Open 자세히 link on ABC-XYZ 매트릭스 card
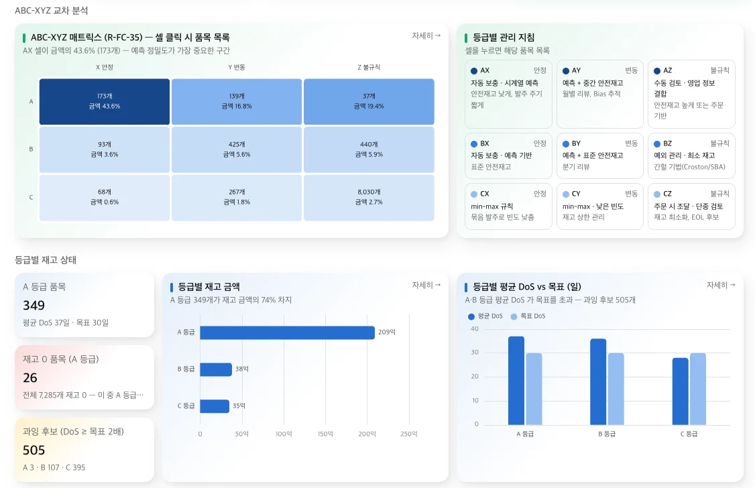 426,36
